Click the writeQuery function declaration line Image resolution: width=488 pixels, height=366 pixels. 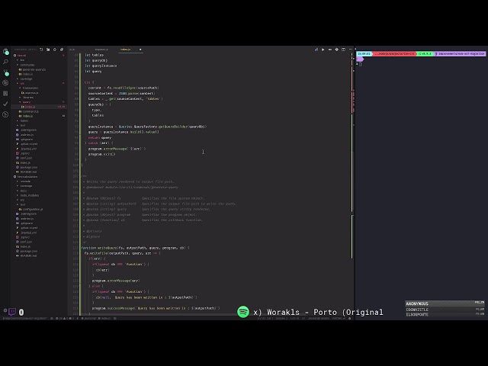[x=135, y=248]
